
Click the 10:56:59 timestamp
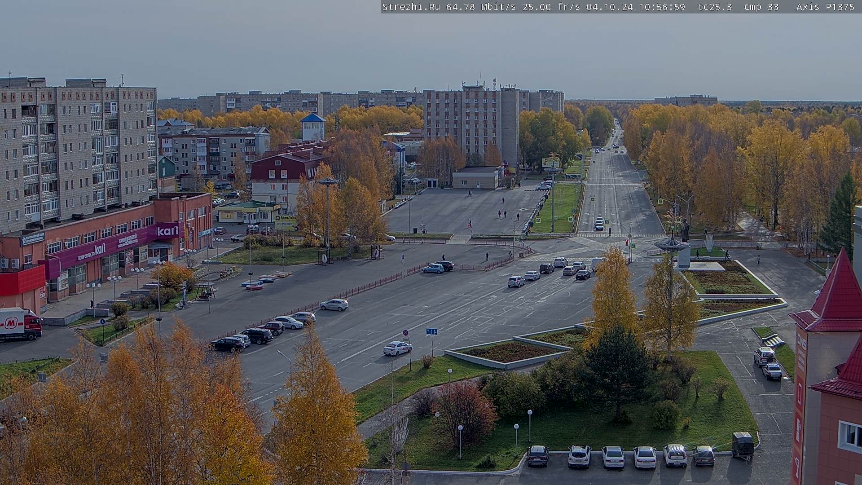click(x=662, y=7)
